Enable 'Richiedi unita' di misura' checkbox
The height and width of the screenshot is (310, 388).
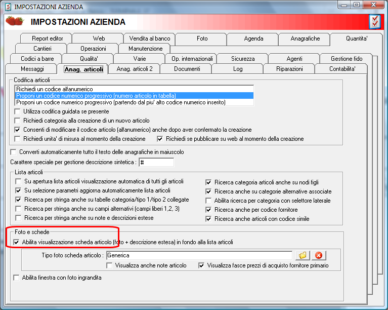click(x=17, y=139)
